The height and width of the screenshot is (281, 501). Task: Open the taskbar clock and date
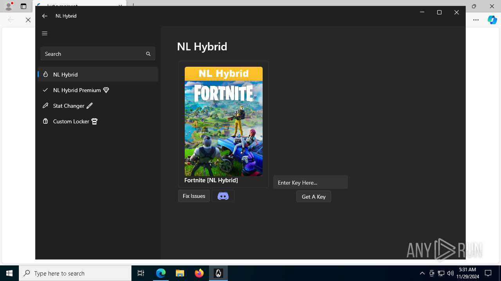467,273
